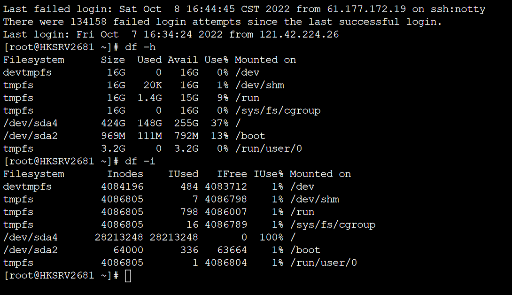This screenshot has width=512, height=295.
Task: Click the 'df -i' command text
Action: coord(140,161)
